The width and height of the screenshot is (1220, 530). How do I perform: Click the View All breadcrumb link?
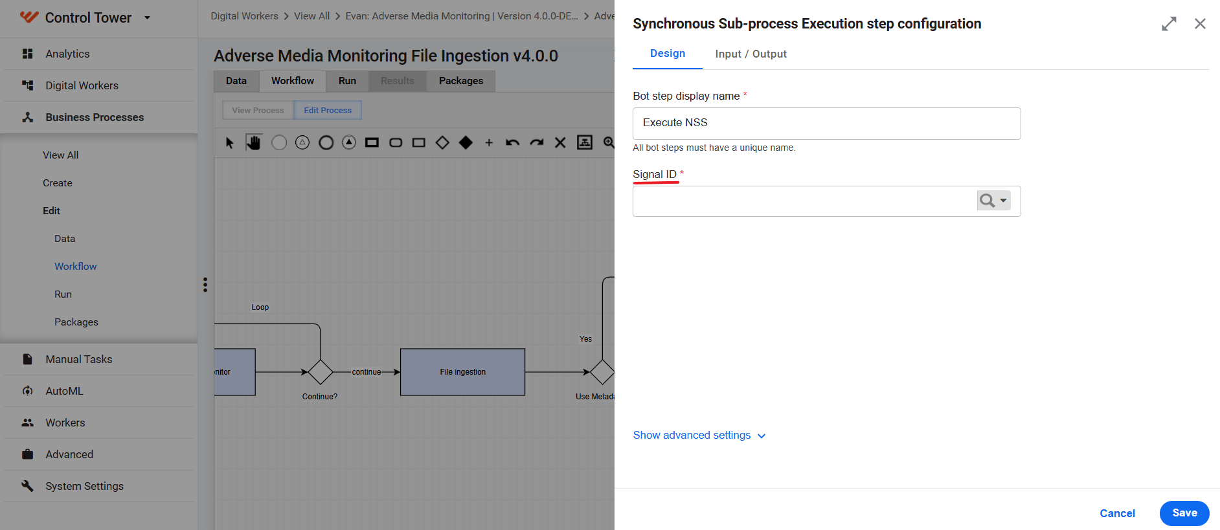click(311, 16)
